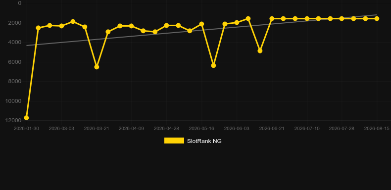
Task: Click the 2026-01-30 x-axis date label
Action: [x=26, y=129]
